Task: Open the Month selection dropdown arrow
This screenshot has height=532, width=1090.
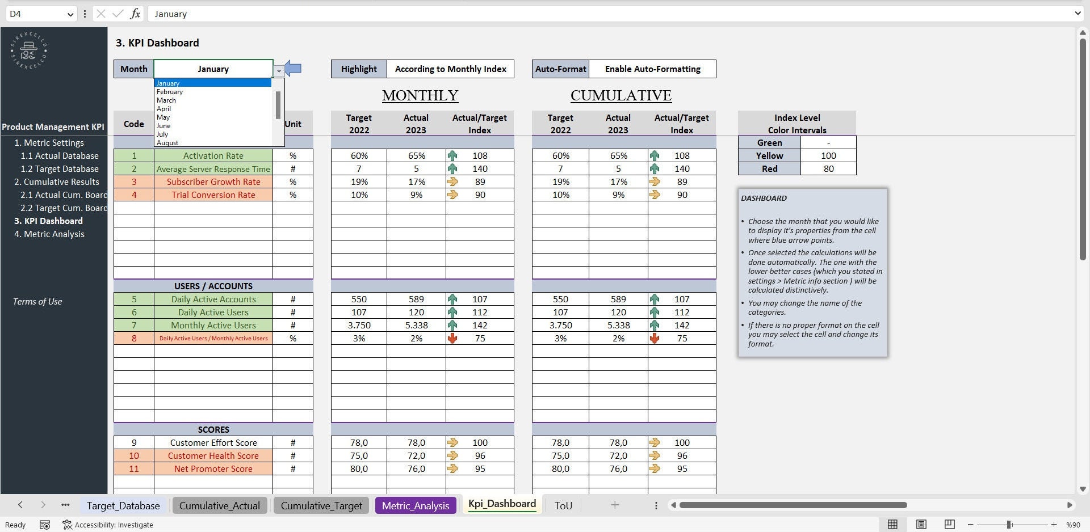Action: tap(279, 70)
